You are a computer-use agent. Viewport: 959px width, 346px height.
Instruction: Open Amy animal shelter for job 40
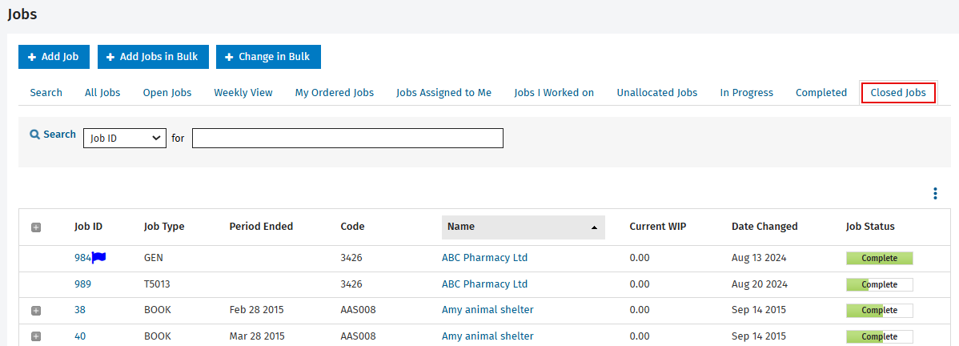tap(488, 336)
